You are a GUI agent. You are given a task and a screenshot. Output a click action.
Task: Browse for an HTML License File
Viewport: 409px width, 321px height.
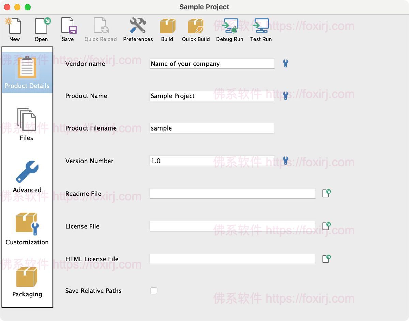tap(327, 258)
